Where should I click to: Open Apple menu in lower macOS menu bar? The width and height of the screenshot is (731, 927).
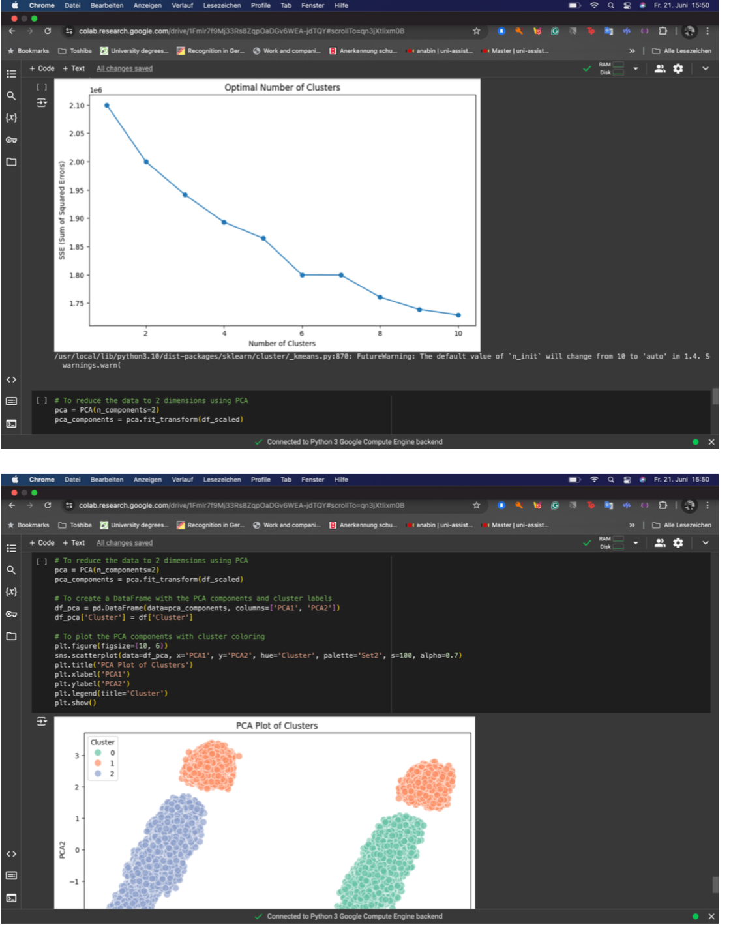(15, 480)
